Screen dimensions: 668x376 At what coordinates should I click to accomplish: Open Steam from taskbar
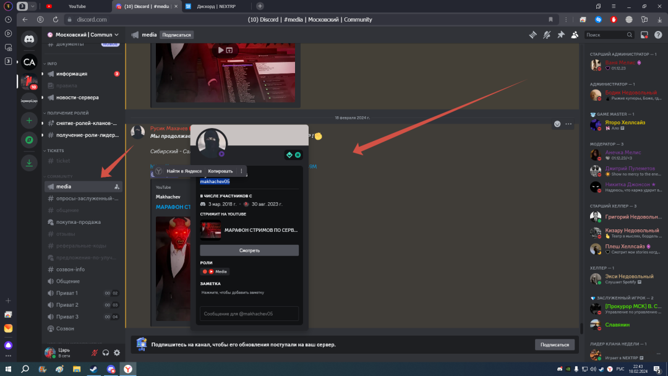pos(94,369)
